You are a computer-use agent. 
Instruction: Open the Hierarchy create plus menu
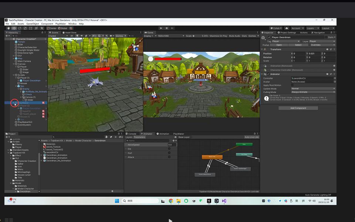coord(7,36)
